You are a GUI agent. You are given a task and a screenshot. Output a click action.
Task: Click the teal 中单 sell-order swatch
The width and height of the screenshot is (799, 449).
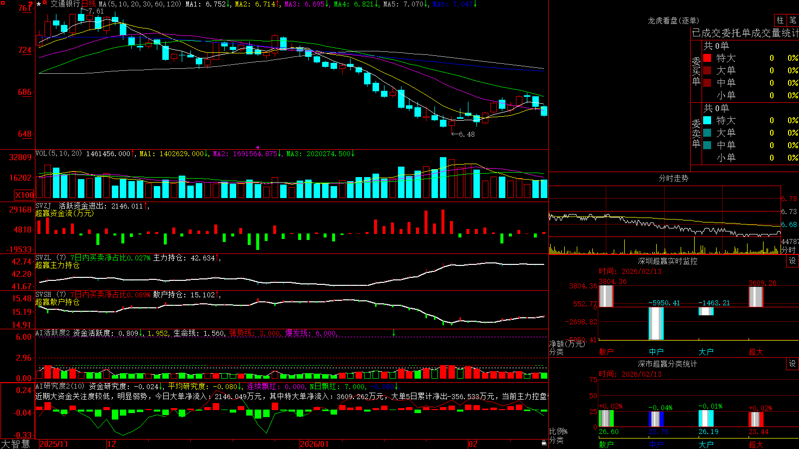707,145
